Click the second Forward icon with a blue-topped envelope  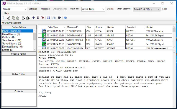(x=28, y=18)
